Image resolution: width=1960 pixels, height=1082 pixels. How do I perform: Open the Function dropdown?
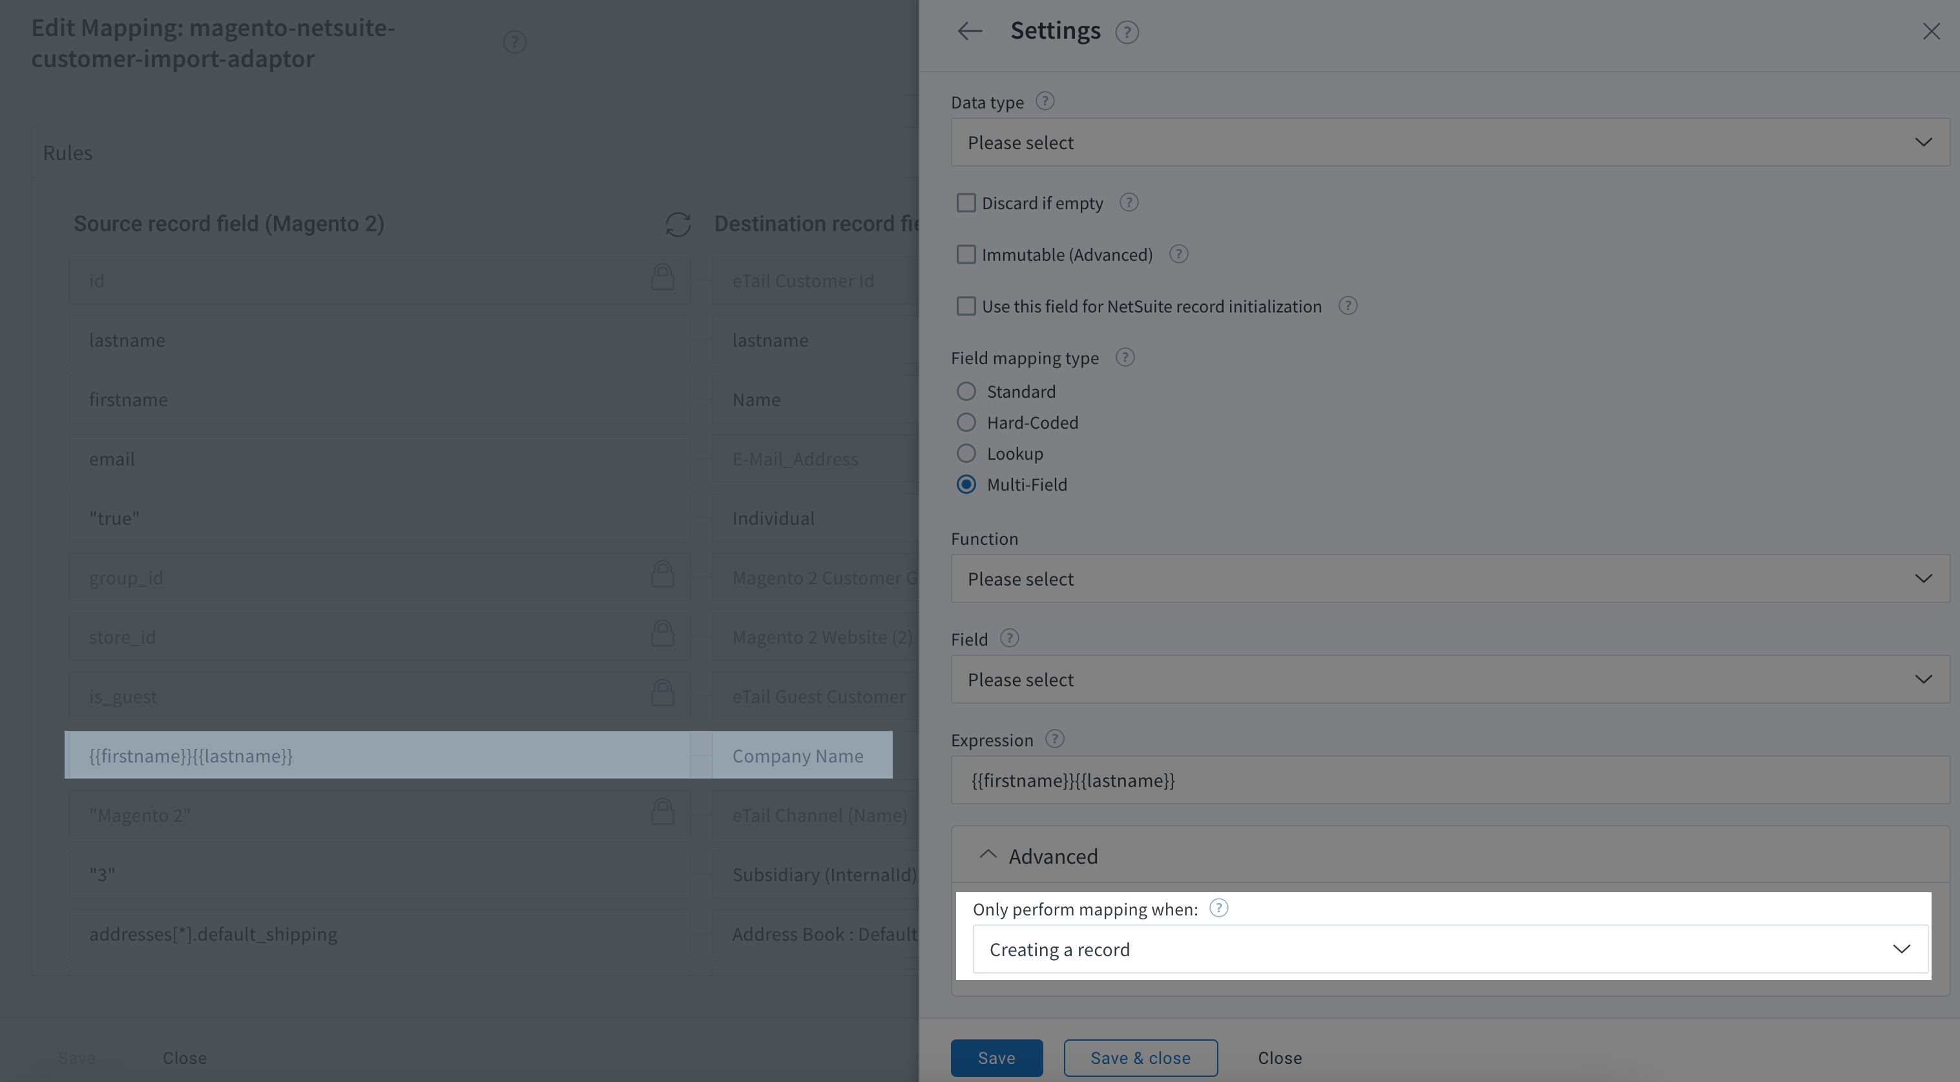[1450, 579]
